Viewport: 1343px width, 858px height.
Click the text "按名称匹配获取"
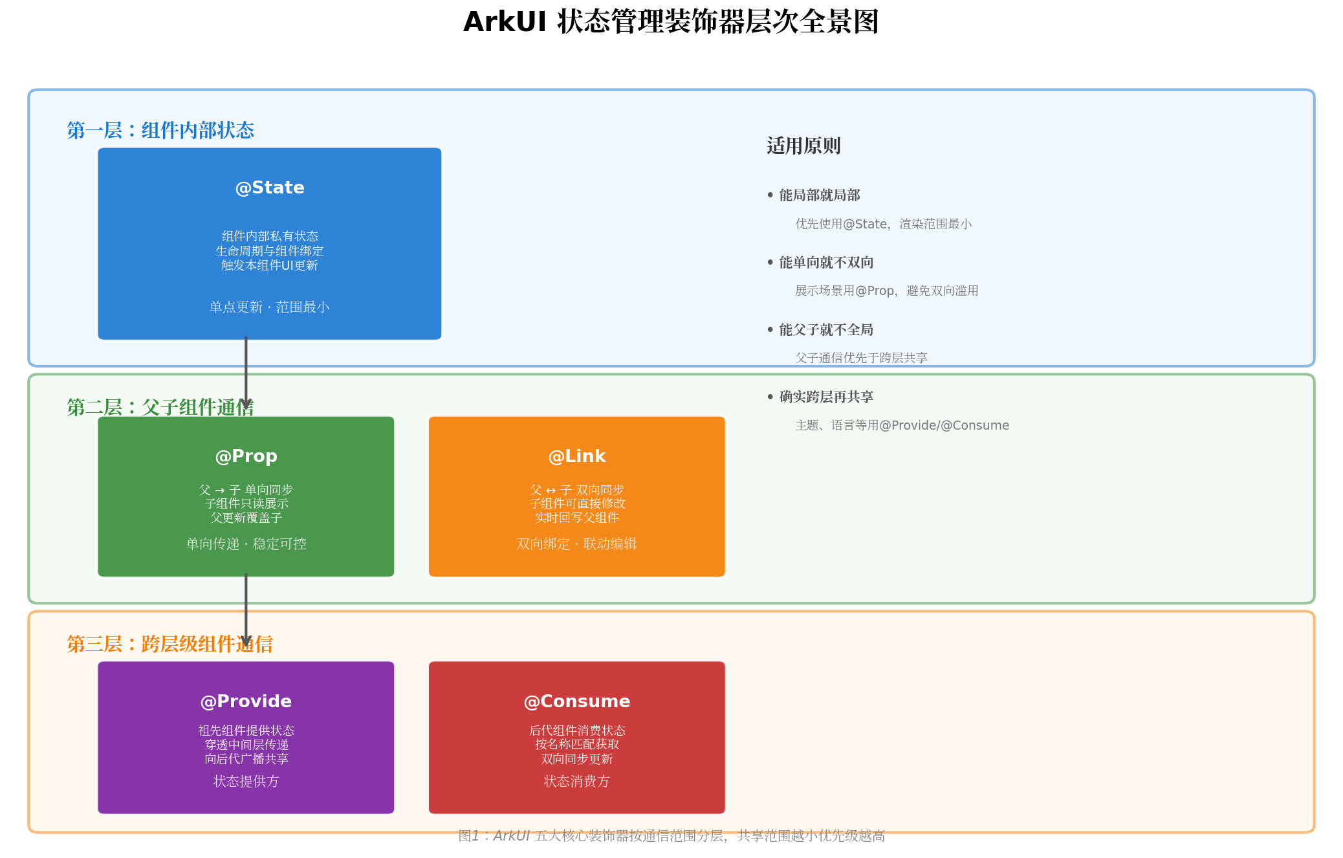[x=577, y=745]
